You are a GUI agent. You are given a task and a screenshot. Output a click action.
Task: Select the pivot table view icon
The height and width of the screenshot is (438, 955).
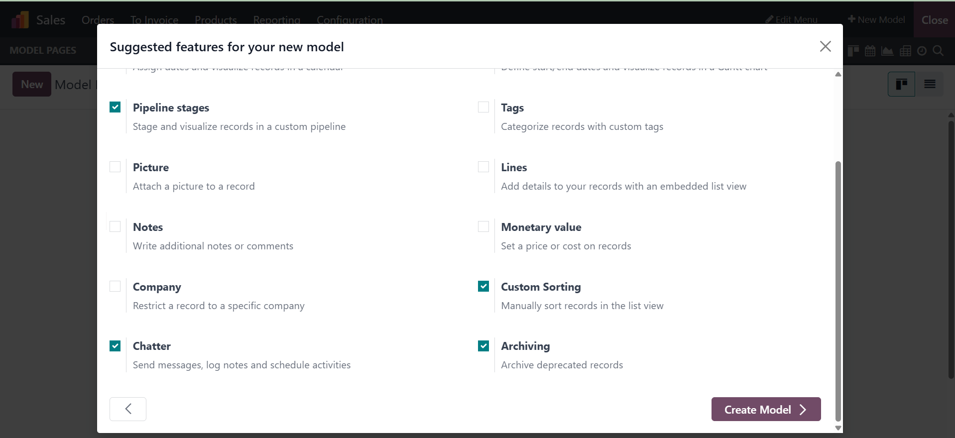[905, 51]
